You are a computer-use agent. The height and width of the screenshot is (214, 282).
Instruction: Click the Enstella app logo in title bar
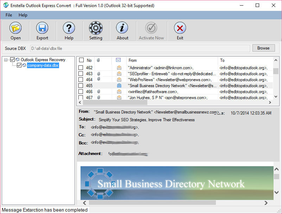6,5
